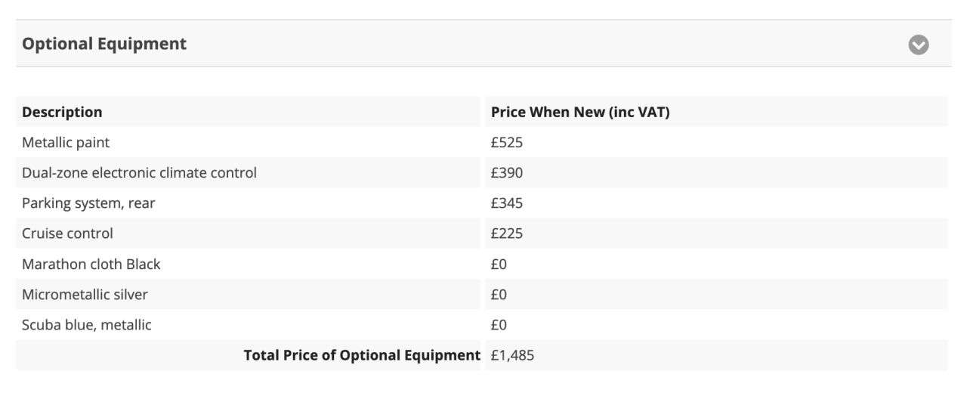Image resolution: width=967 pixels, height=399 pixels.
Task: Click the £0 price beside Marathon cloth Black
Action: click(499, 264)
